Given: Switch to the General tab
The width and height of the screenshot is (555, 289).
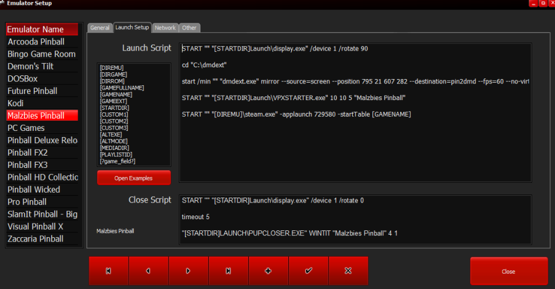Looking at the screenshot, I should [x=99, y=28].
